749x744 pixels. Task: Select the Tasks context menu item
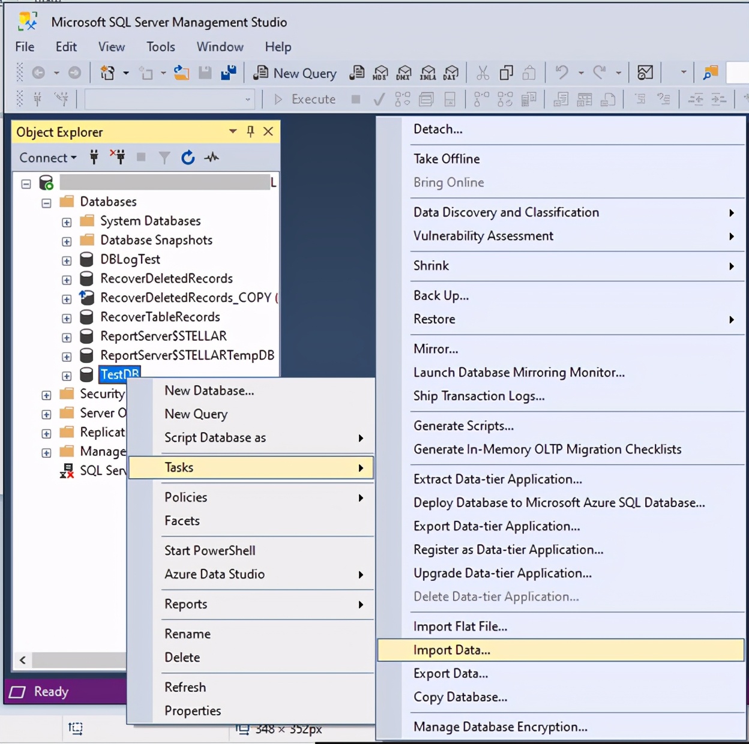251,467
